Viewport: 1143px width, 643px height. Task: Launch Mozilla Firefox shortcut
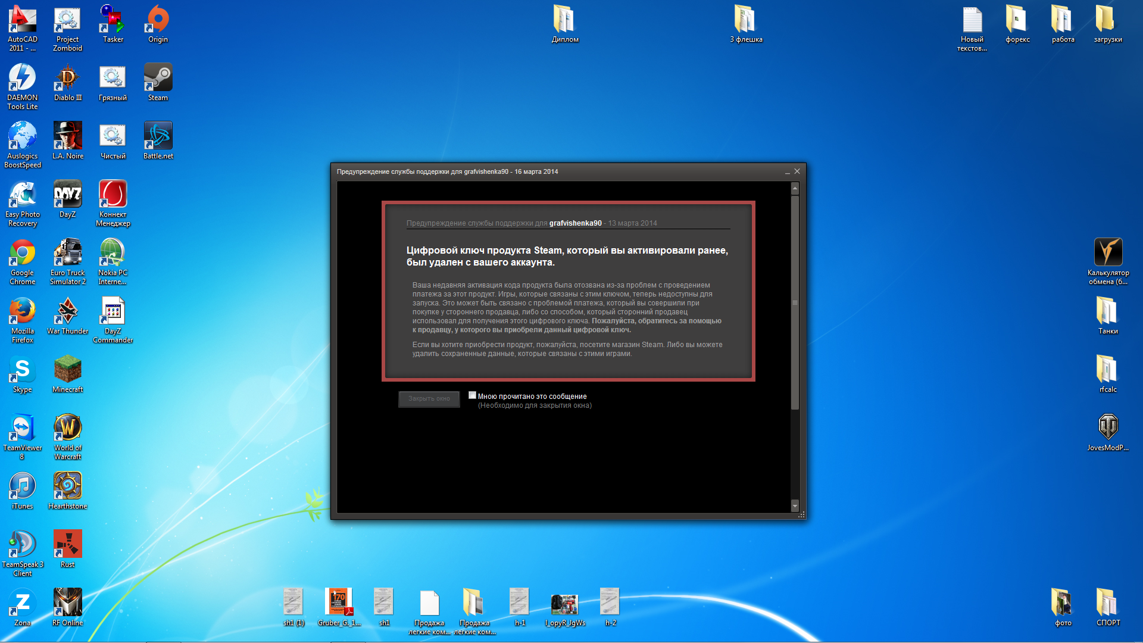(x=23, y=320)
